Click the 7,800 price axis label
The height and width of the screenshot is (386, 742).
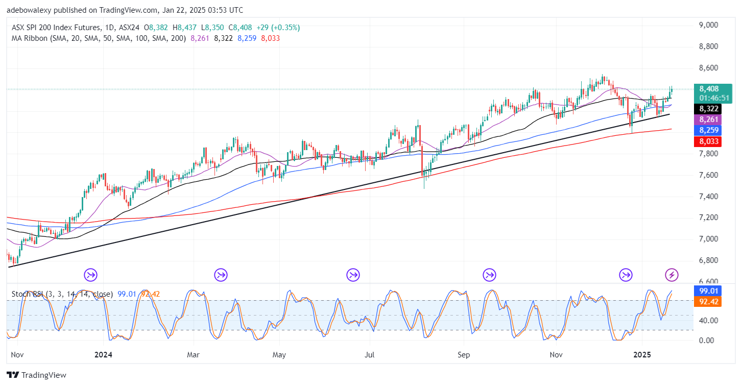point(708,154)
